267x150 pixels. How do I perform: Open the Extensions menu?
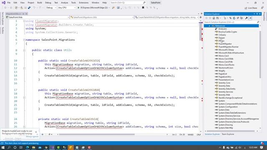[83, 3]
